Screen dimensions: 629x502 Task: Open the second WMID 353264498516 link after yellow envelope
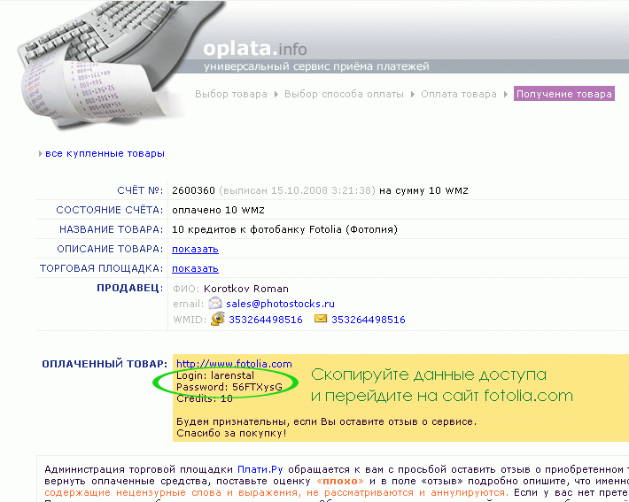(x=369, y=320)
